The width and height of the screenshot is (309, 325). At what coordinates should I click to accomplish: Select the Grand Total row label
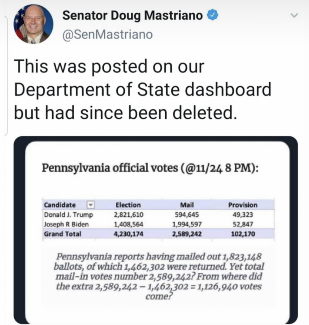tap(62, 234)
